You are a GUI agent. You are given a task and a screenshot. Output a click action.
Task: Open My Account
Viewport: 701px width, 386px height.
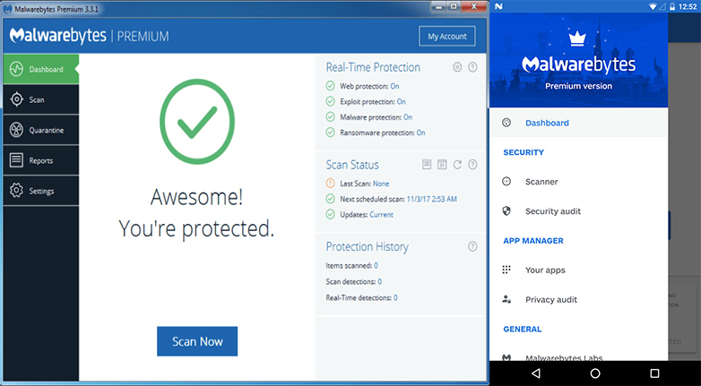click(447, 36)
